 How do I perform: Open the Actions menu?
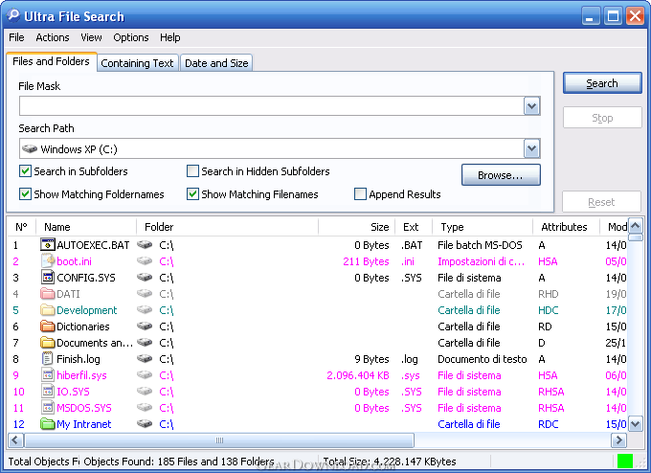[53, 37]
